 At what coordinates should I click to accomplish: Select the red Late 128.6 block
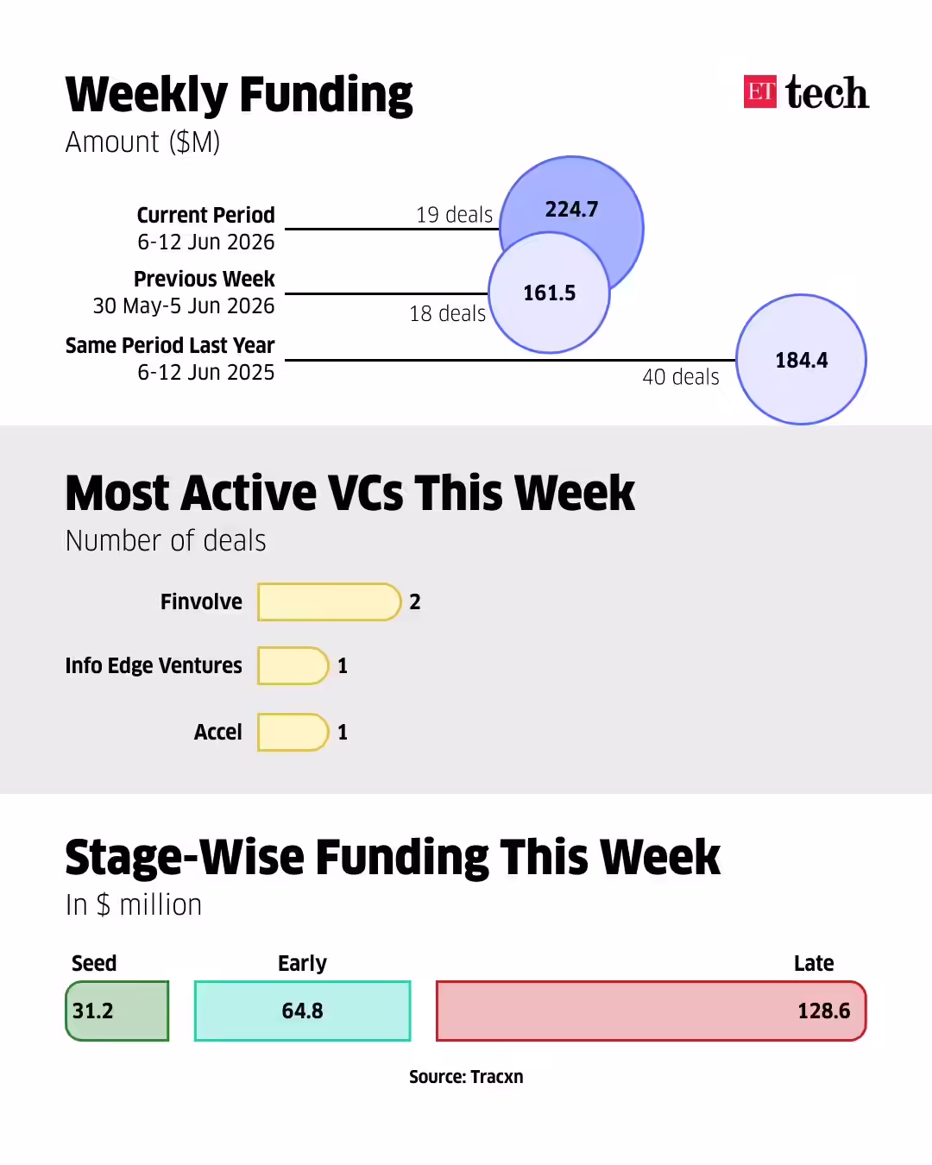(652, 1011)
